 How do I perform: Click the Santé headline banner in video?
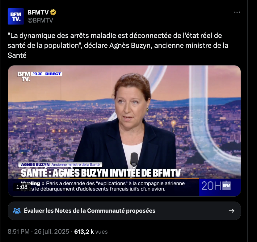coord(101,173)
